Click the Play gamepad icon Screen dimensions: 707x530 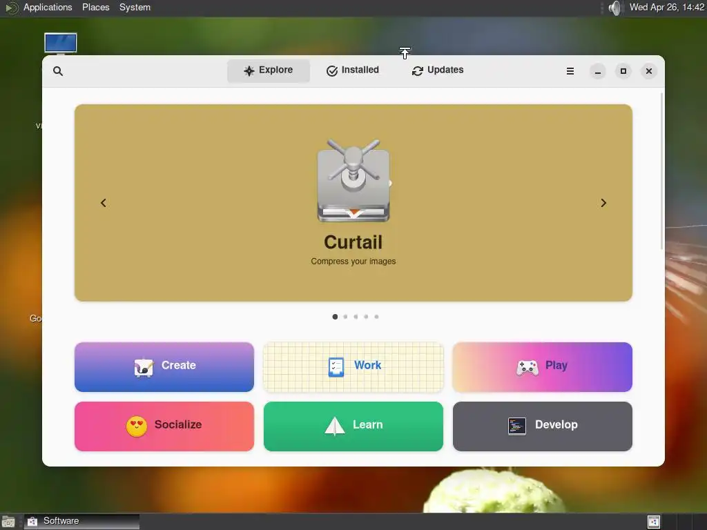pyautogui.click(x=527, y=368)
